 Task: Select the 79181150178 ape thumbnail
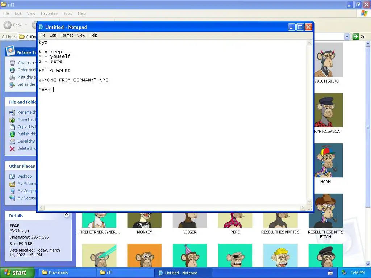[328, 60]
